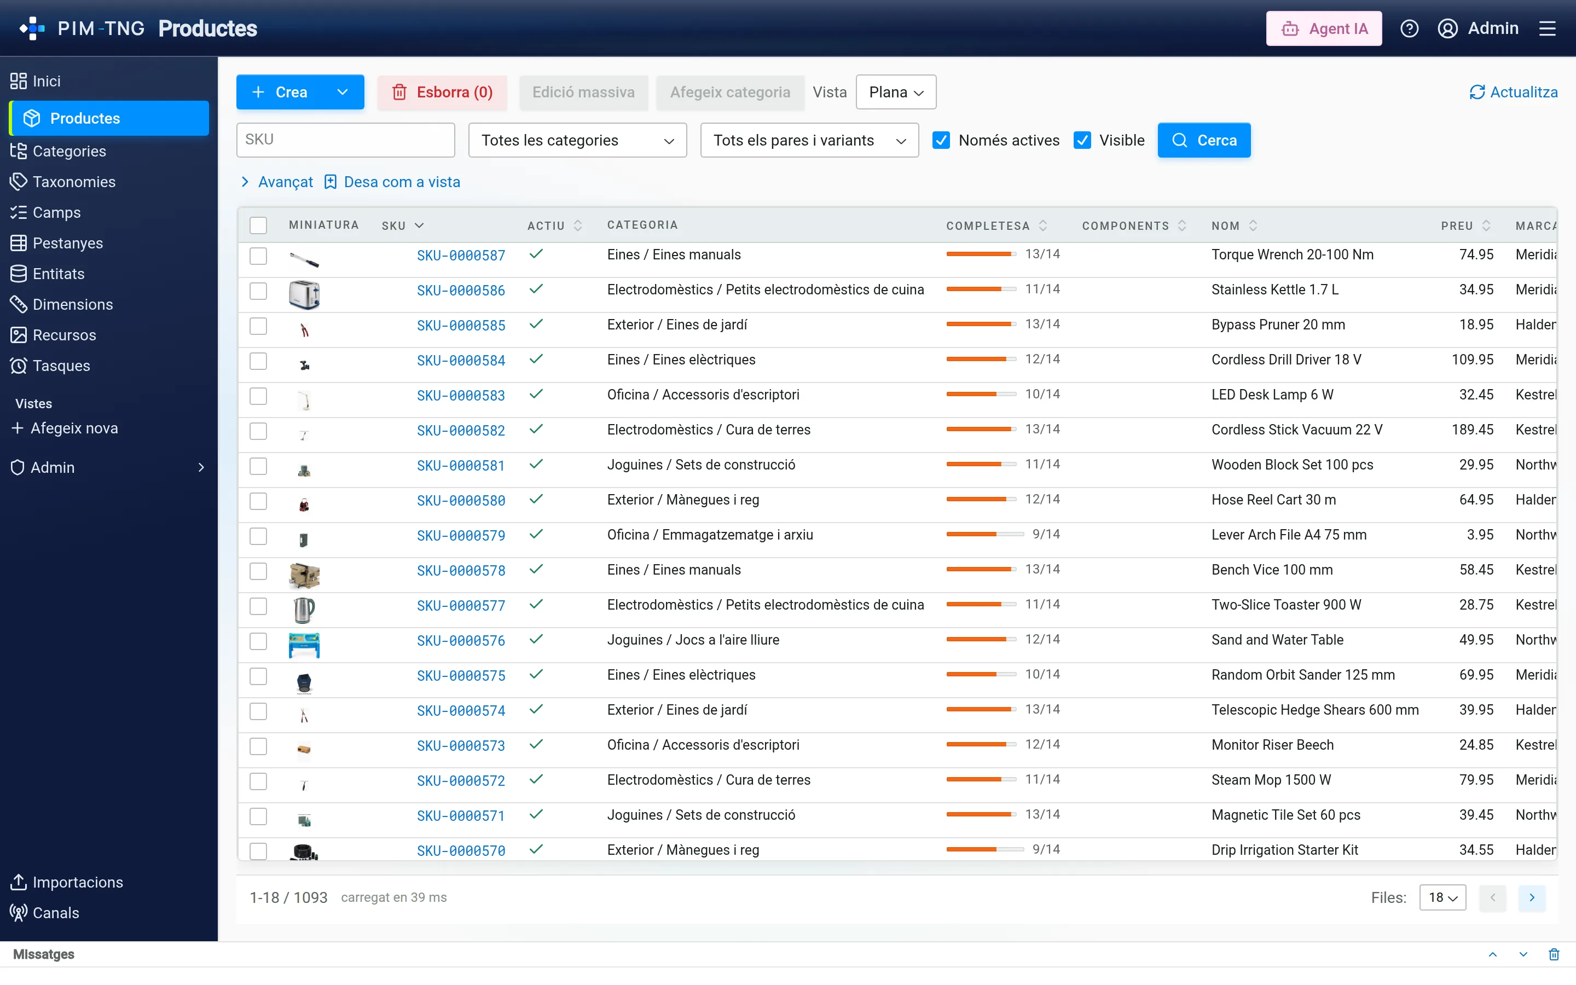Expand the Admin sidebar section

point(108,467)
